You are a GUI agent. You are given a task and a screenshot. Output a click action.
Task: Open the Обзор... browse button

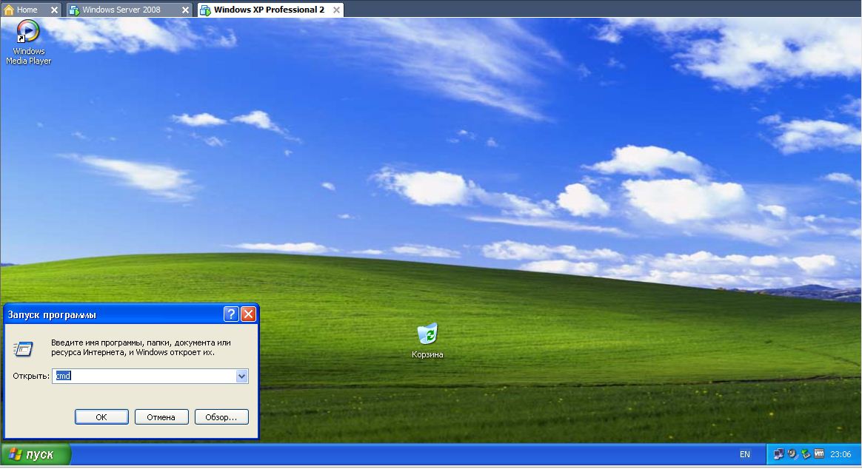[x=221, y=416]
